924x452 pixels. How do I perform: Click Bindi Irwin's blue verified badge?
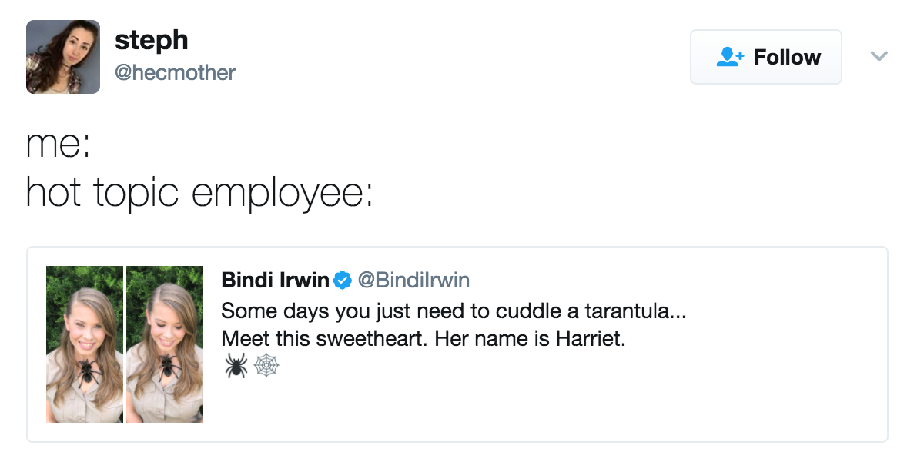340,280
